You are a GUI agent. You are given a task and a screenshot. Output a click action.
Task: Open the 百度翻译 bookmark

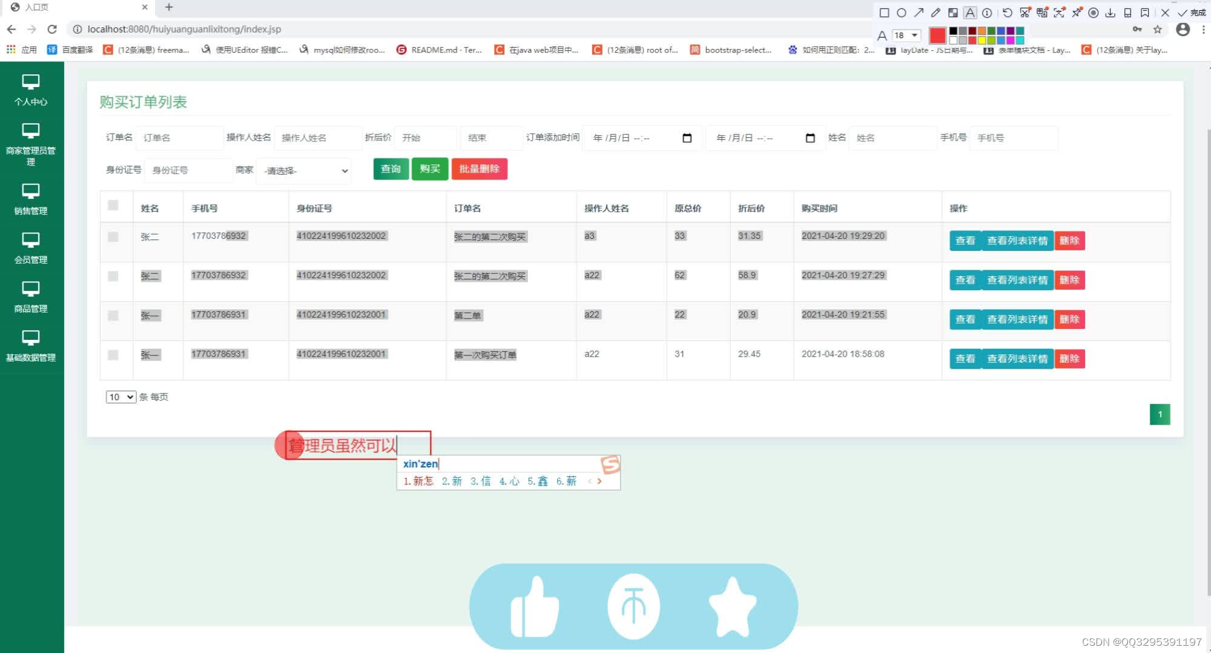pos(70,50)
